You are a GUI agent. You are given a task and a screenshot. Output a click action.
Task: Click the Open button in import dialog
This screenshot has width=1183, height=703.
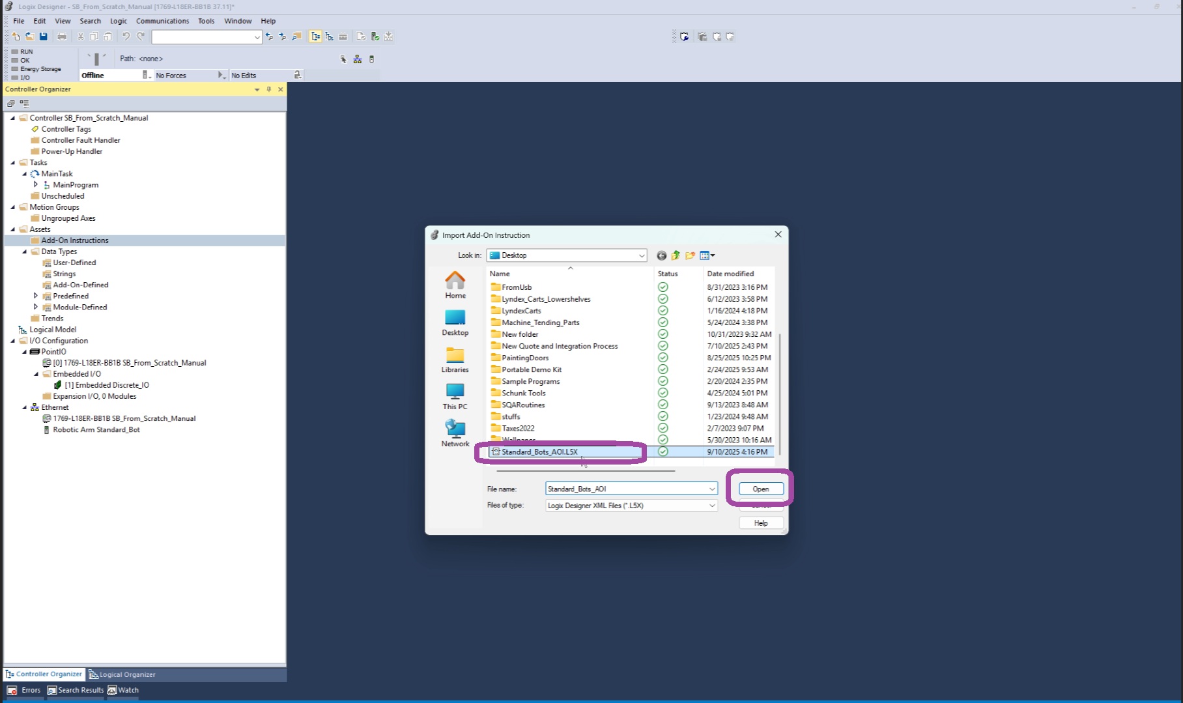tap(760, 489)
